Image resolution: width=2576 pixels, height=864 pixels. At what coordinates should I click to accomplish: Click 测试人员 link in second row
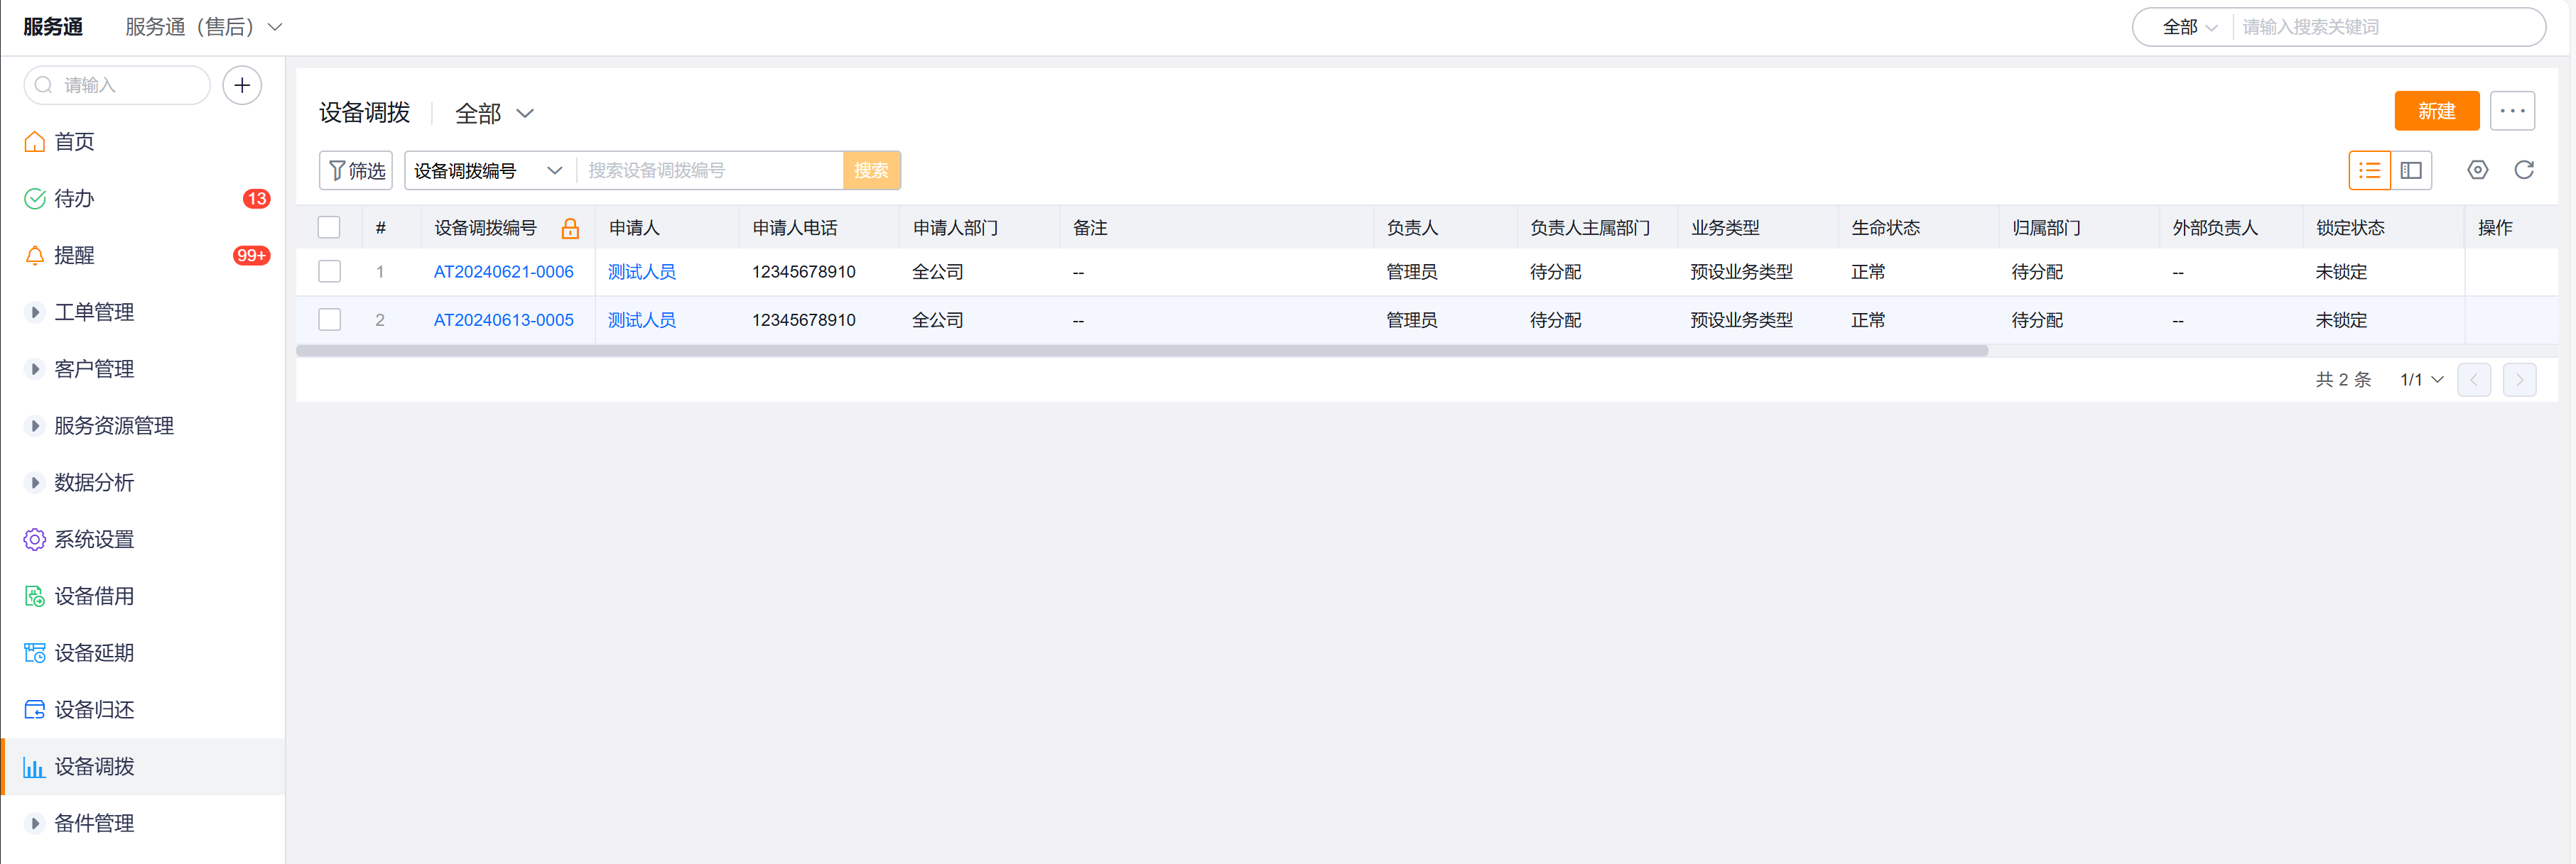coord(641,321)
